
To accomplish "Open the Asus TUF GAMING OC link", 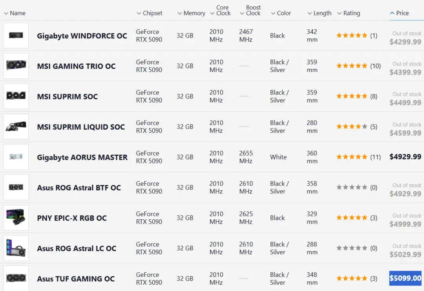I will [x=76, y=278].
